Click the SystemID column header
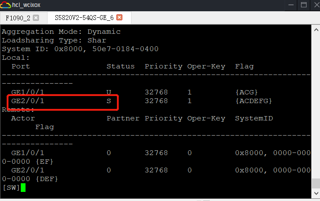Screen dimensions: 320x201 (254, 118)
